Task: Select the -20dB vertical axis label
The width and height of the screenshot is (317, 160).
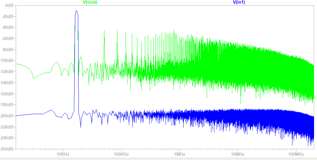Action: 8,16
